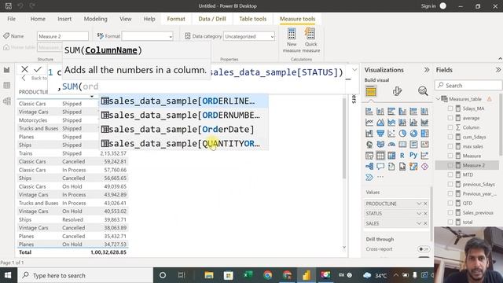Open the Insert ribbon tab

click(x=64, y=19)
